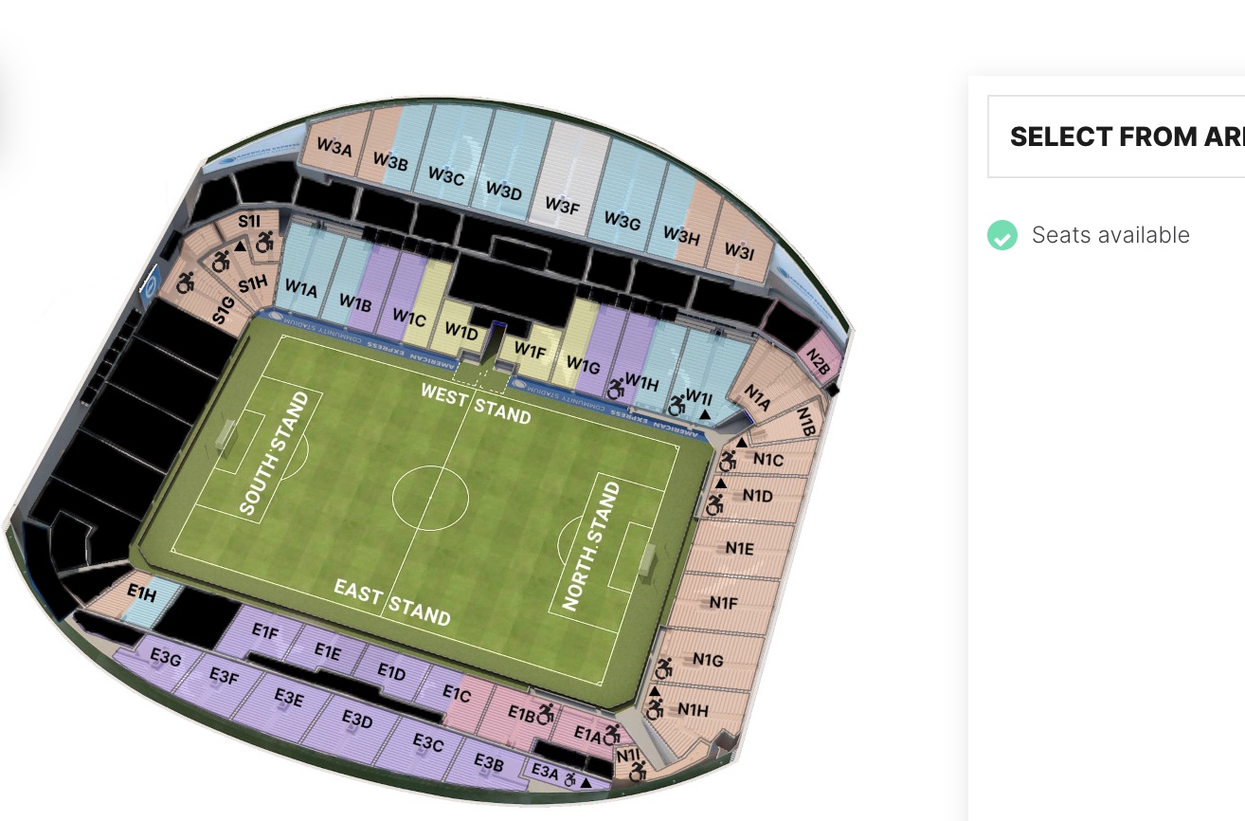Select block N1F in the North Stand

[725, 603]
